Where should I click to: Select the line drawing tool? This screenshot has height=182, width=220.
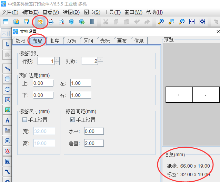7,68
